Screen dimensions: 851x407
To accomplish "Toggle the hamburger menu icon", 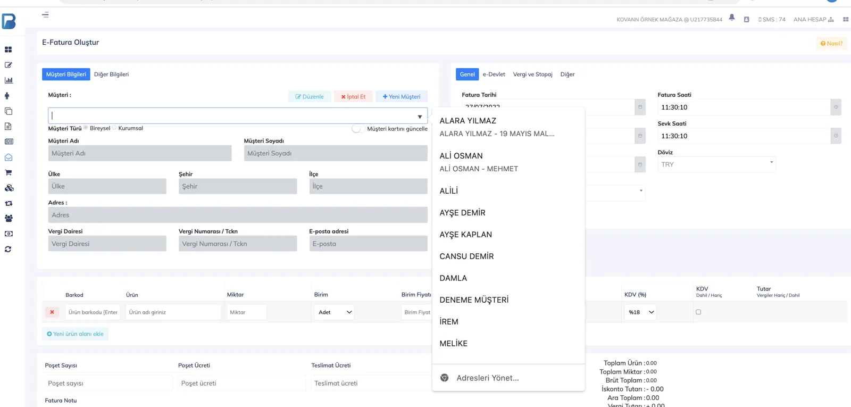I will [x=45, y=15].
